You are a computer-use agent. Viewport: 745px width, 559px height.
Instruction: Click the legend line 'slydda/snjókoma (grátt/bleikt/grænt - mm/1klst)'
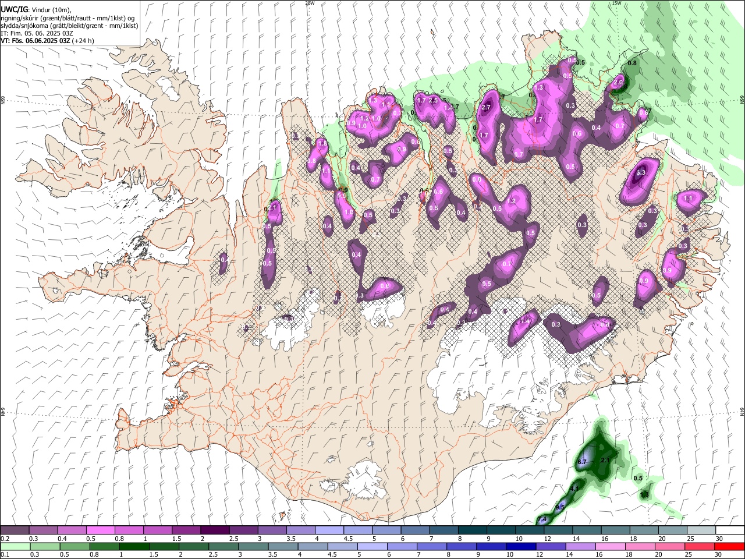tap(69, 26)
